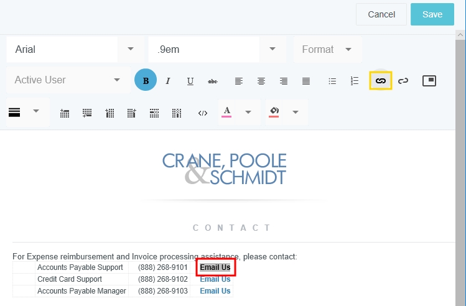This screenshot has height=306, width=466.
Task: Open the Format dropdown
Action: (x=327, y=49)
